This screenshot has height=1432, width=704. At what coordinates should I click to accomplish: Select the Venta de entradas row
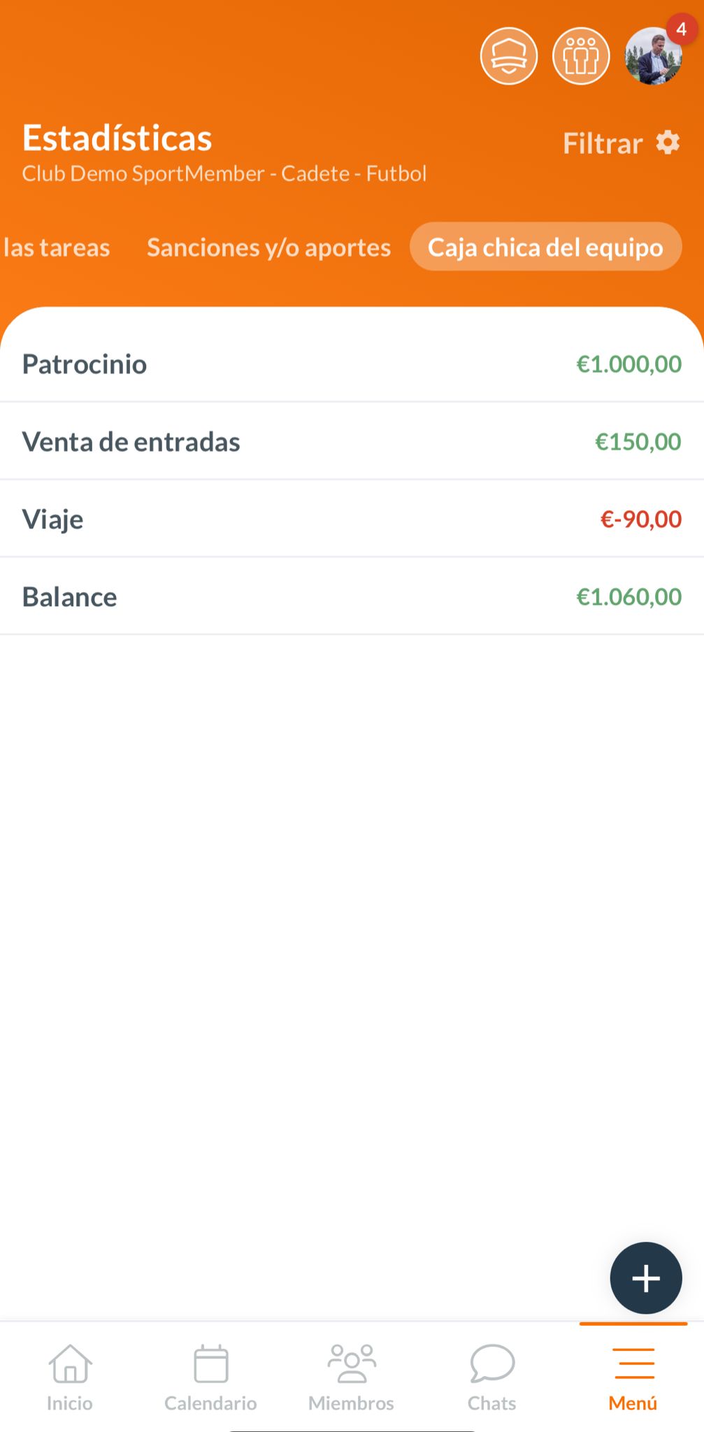click(352, 441)
